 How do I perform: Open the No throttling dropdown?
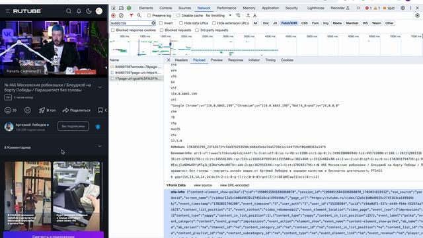(x=219, y=16)
